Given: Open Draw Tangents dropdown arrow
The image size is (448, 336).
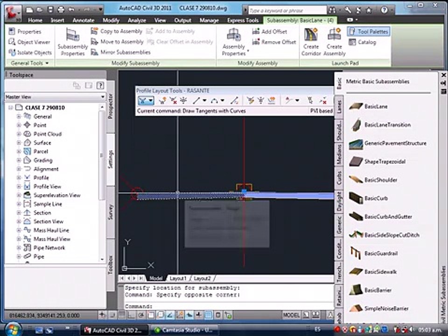Looking at the screenshot, I should tap(151, 101).
